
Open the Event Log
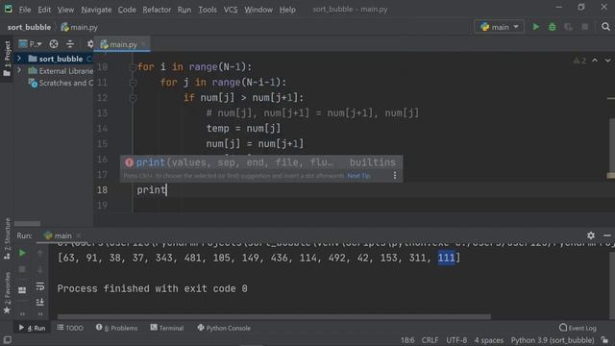[x=578, y=328]
